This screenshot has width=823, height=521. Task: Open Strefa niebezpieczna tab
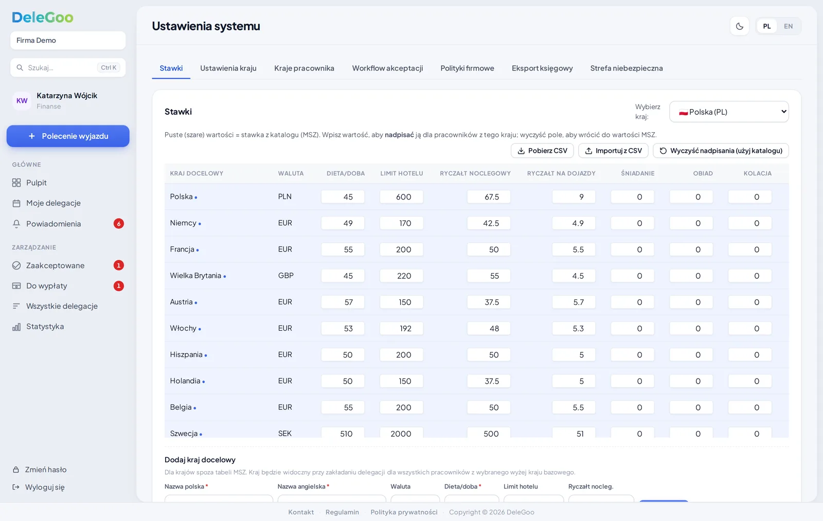pyautogui.click(x=627, y=68)
